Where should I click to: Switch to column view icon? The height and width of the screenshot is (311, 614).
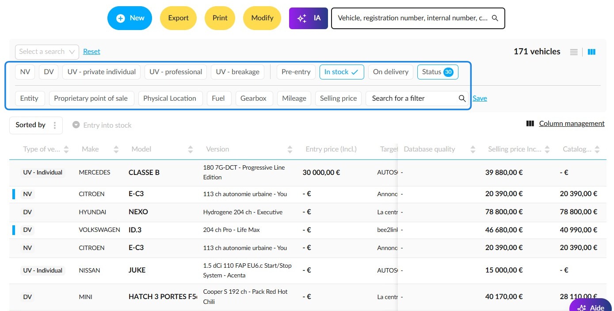(x=591, y=52)
